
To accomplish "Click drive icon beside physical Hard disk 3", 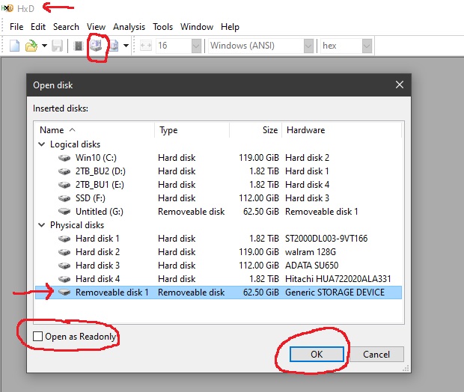I will (x=64, y=266).
